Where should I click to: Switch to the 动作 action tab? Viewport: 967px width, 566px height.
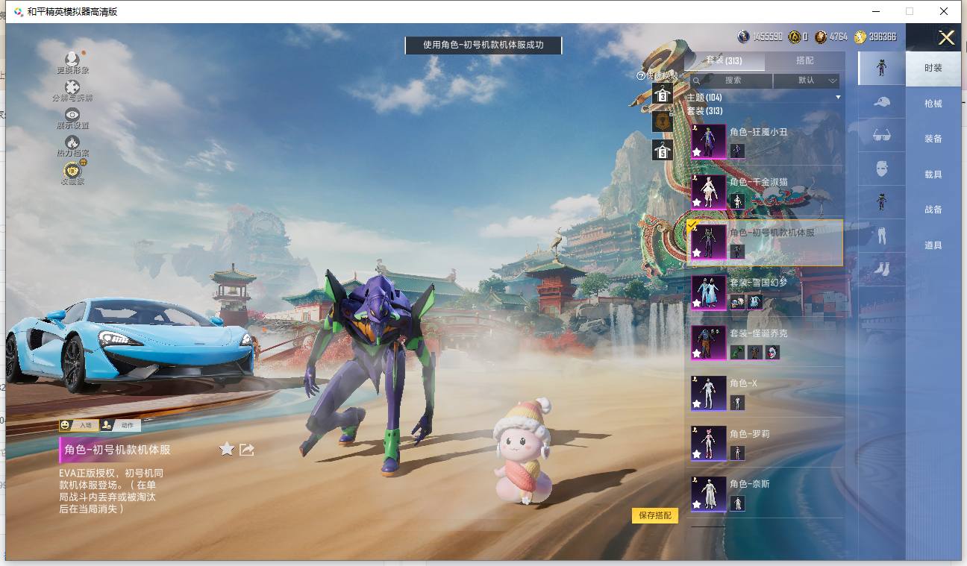click(x=121, y=425)
